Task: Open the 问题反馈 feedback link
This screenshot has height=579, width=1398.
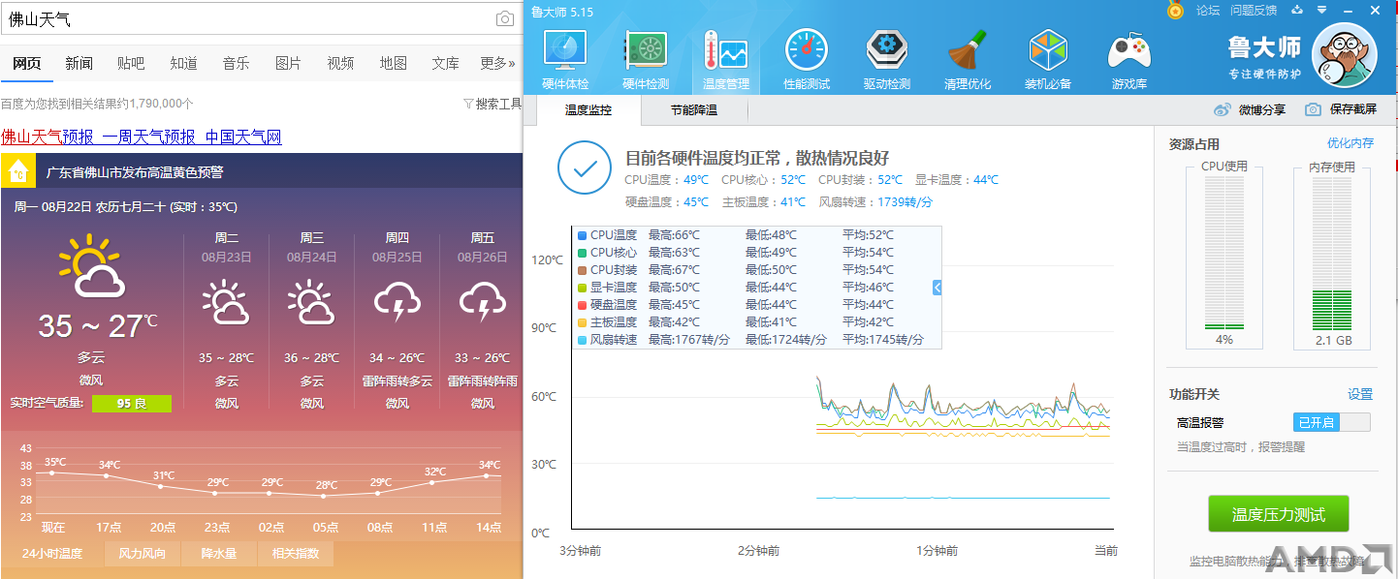Action: coord(1254,11)
